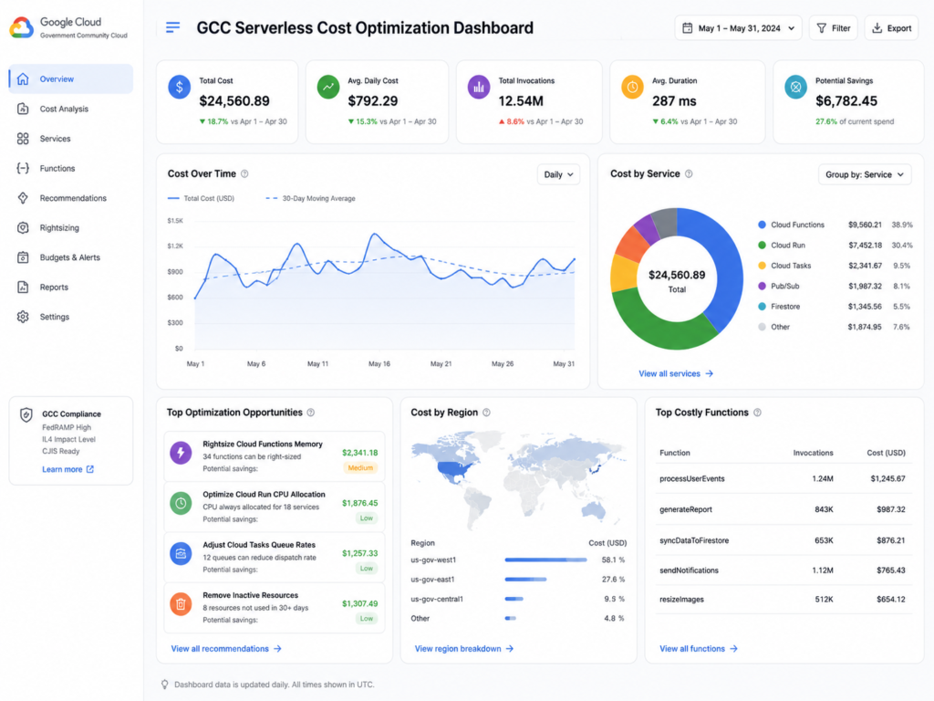Click the Services grid icon
This screenshot has width=934, height=701.
pos(23,139)
